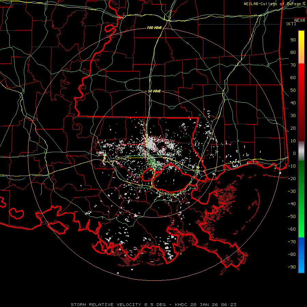Click the gray zero-velocity segment of the color bar

(301, 151)
